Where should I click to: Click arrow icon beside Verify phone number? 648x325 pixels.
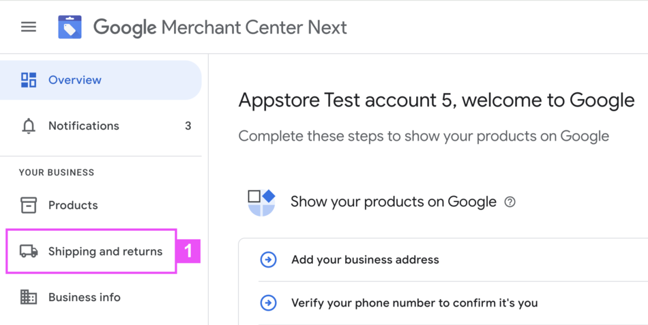(x=269, y=302)
